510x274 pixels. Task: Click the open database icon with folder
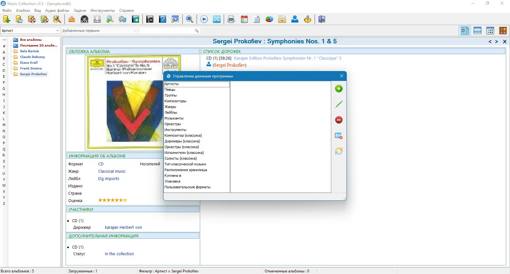(19, 19)
